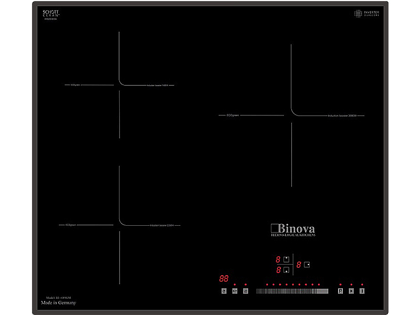Select the top-left cooking zone icon
Screen dimensions: 420x315
[286, 259]
